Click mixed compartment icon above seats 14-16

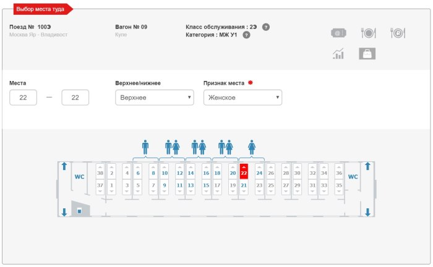coord(199,147)
